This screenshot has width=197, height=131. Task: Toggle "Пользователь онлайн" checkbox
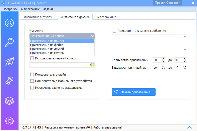[x=32, y=74]
